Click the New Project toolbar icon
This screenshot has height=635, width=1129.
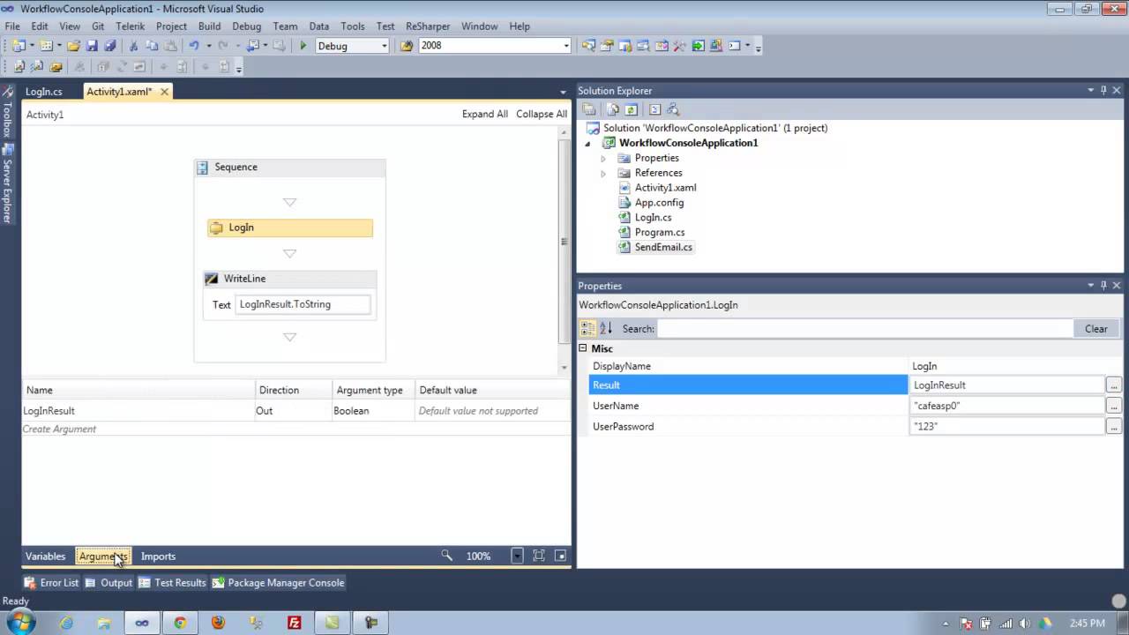click(x=19, y=46)
